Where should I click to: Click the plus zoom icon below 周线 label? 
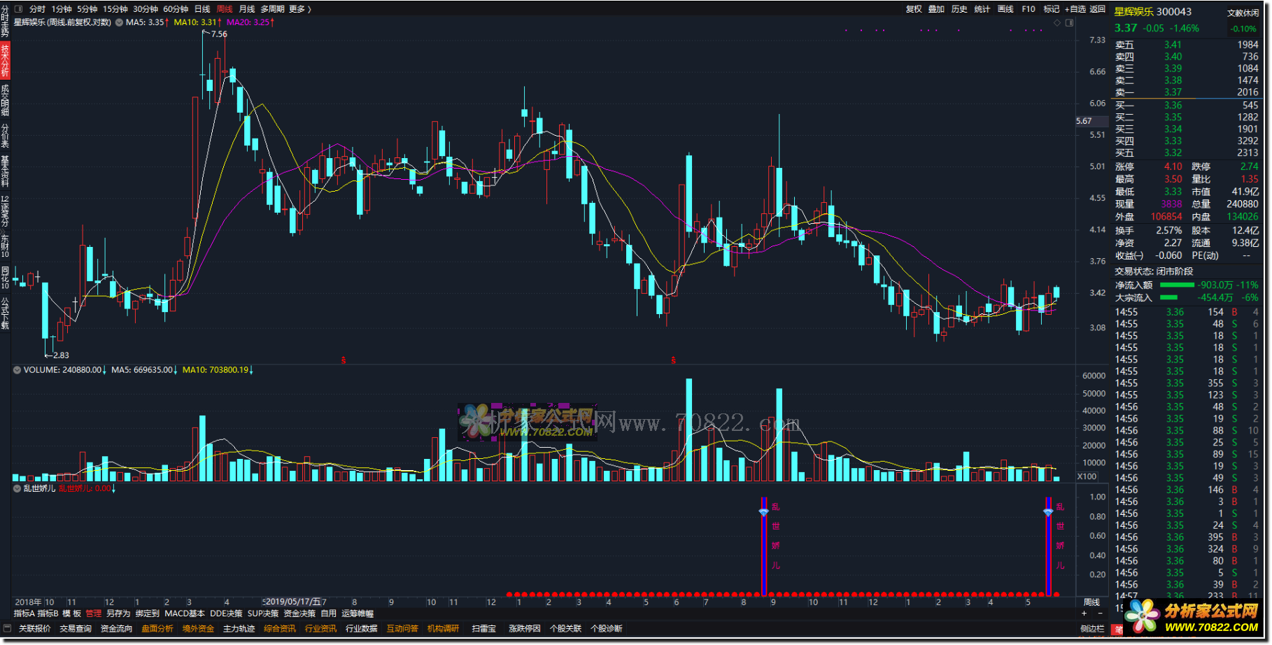pos(1084,613)
